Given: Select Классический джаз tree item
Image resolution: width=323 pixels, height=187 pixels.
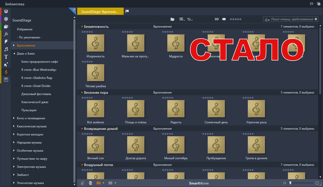Looking at the screenshot, I should 35,102.
